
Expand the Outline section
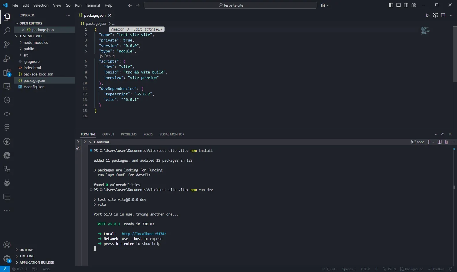pos(26,250)
